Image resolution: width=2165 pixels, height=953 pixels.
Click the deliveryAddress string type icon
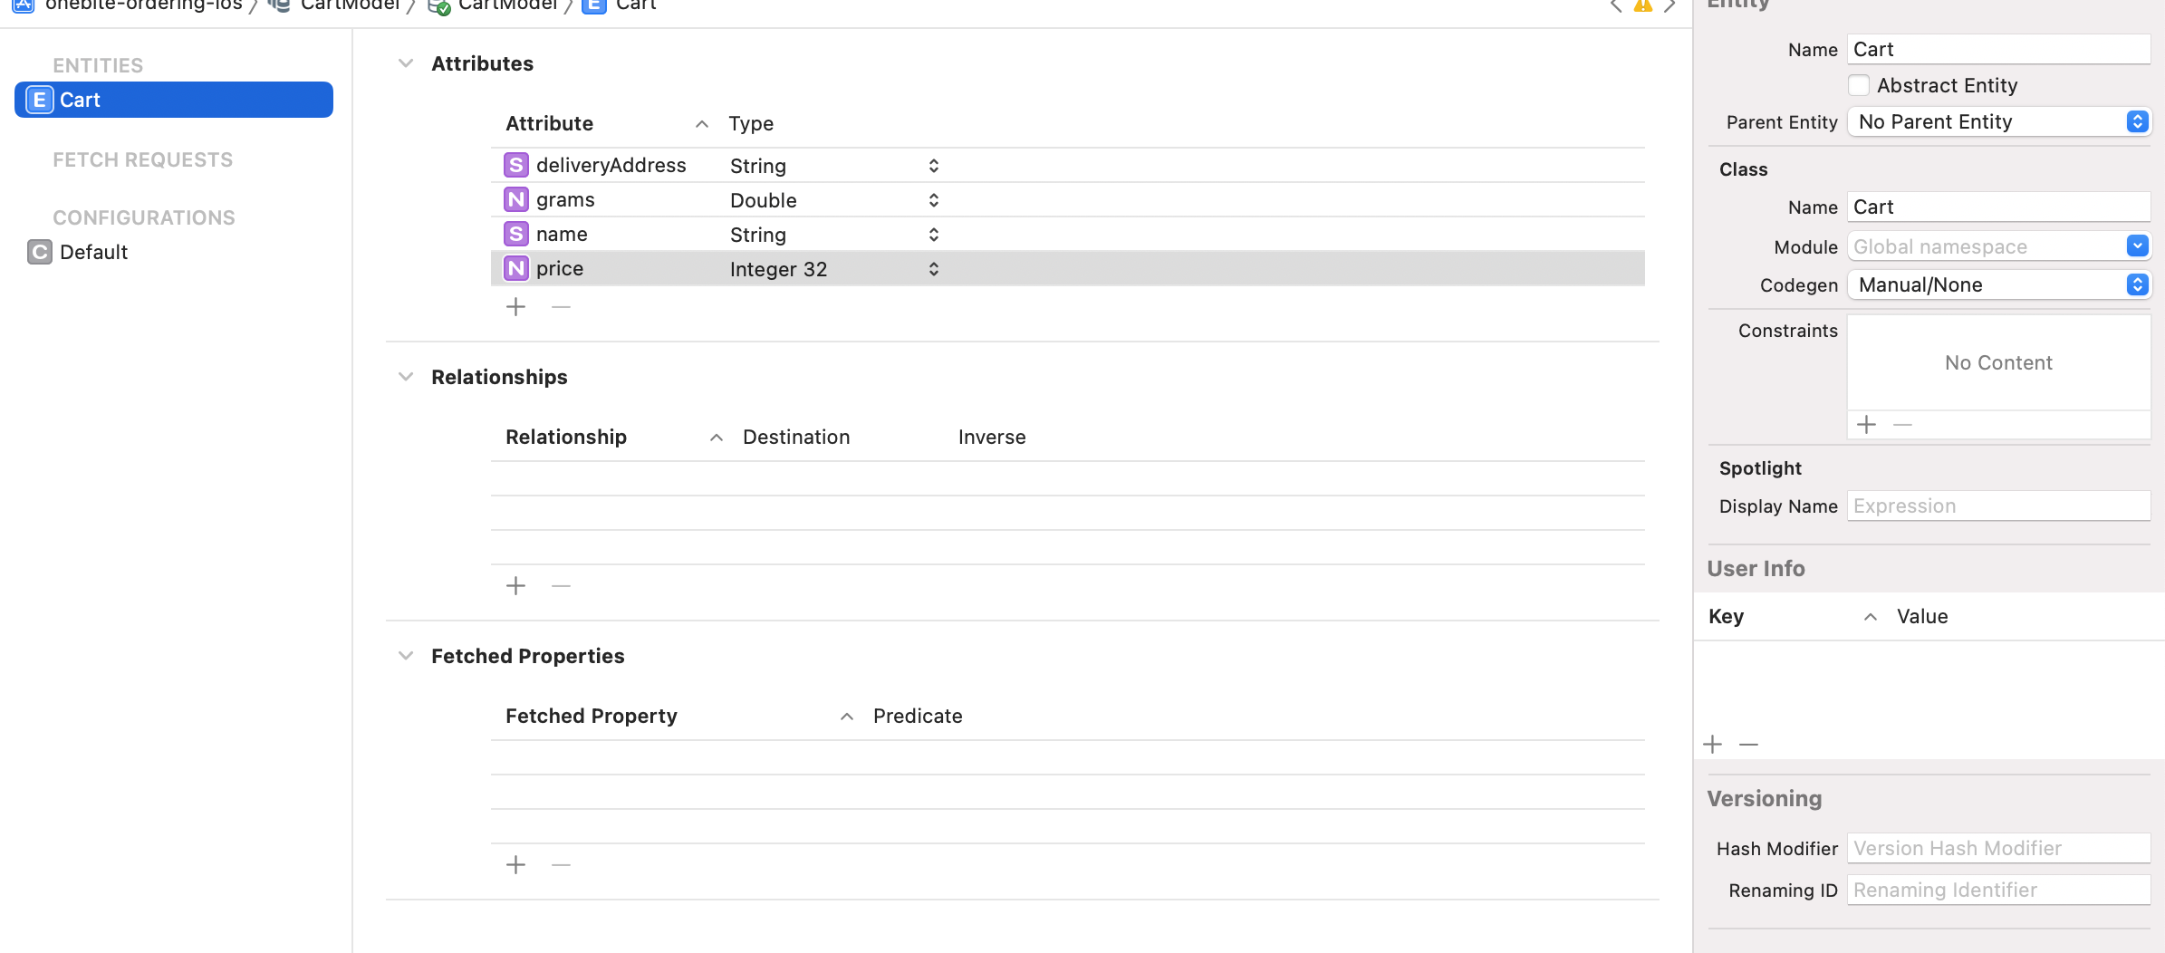tap(515, 165)
